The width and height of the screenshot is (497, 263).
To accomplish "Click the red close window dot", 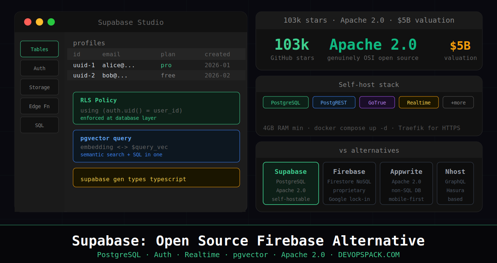I will click(x=28, y=22).
